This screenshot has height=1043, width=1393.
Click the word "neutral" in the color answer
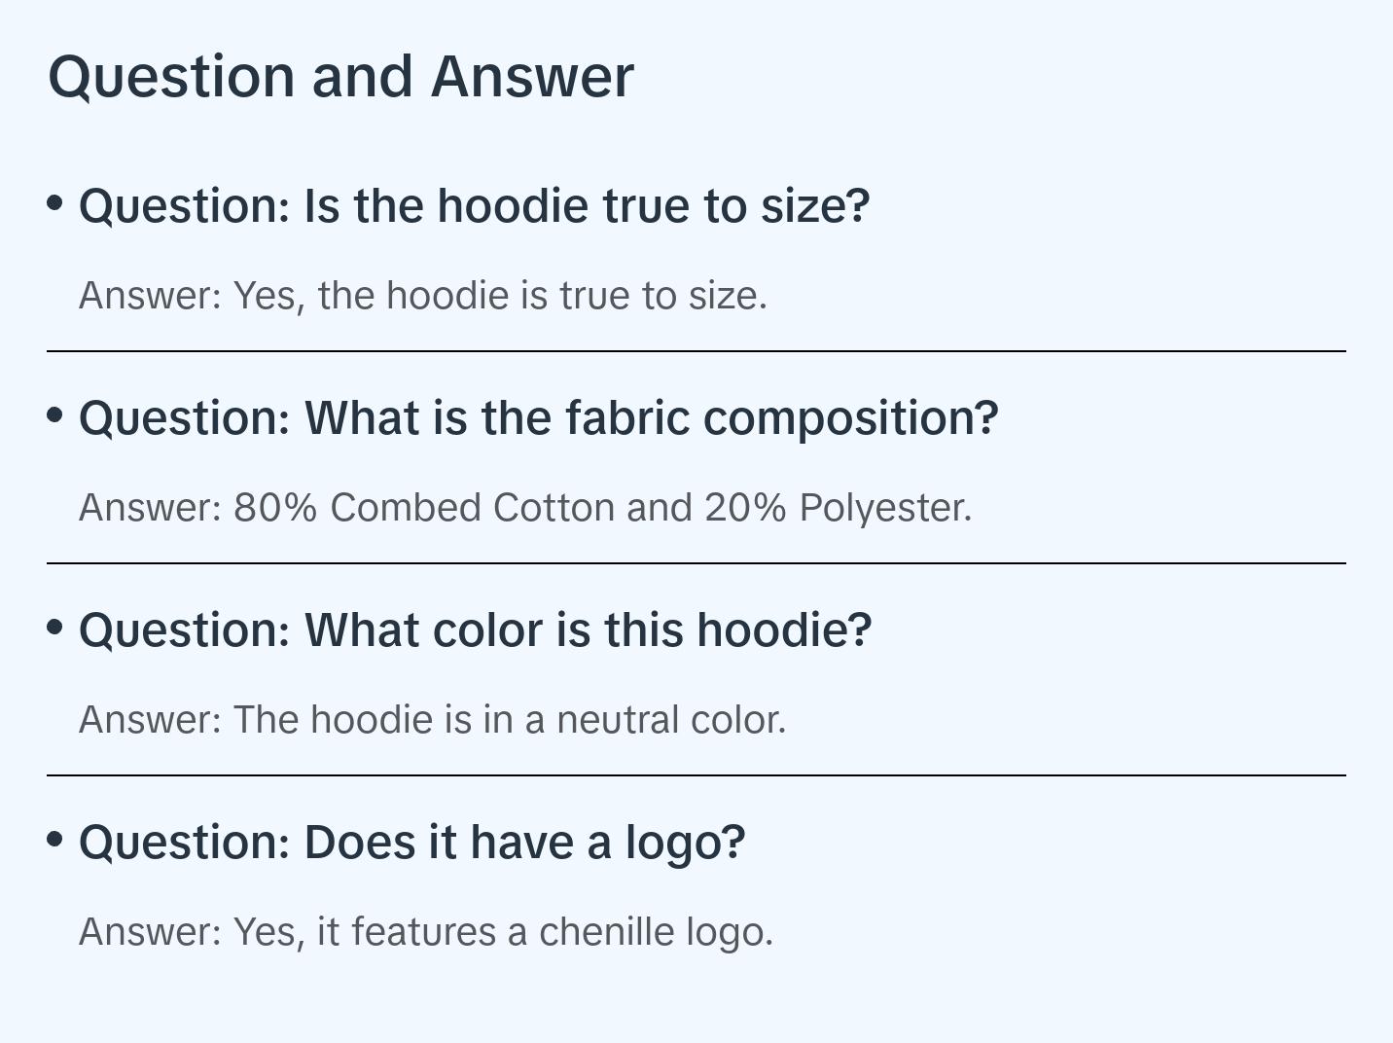click(618, 720)
